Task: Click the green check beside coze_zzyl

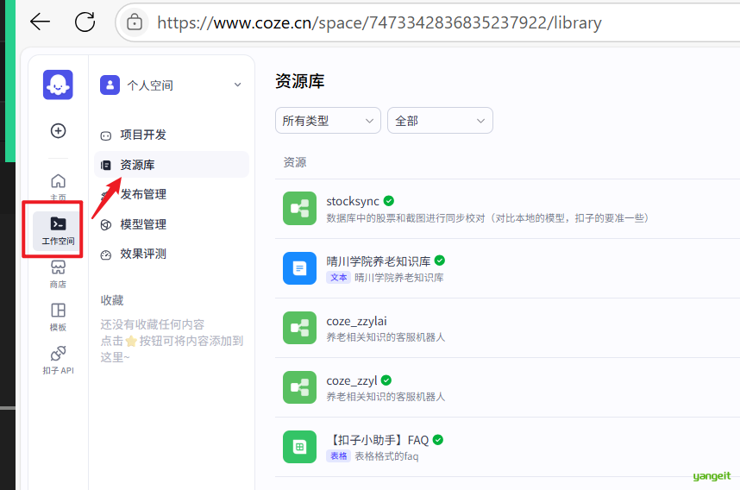Action: (x=386, y=380)
